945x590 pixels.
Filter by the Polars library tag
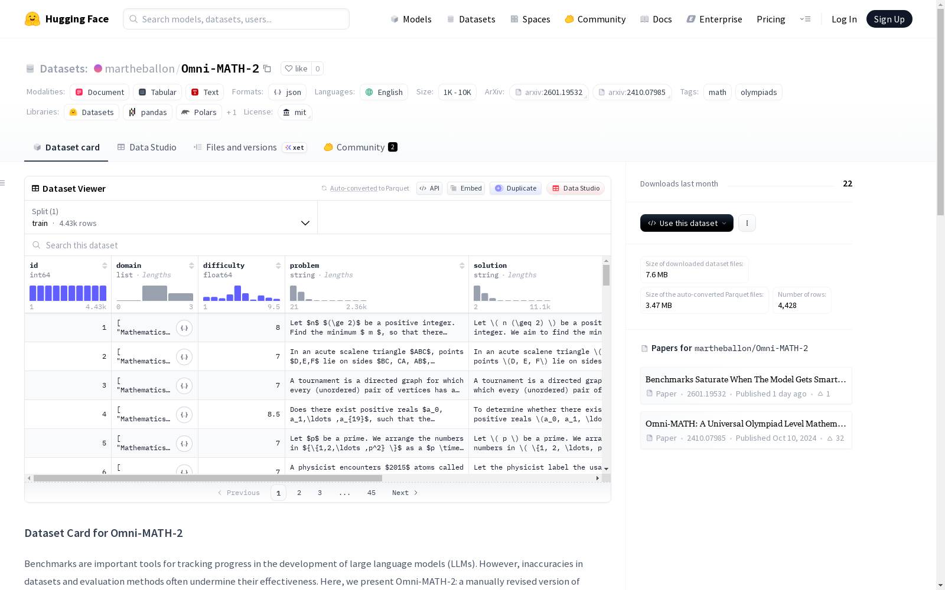click(x=199, y=112)
